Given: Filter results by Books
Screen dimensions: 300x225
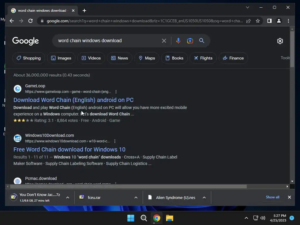Looking at the screenshot, I should click(x=175, y=58).
